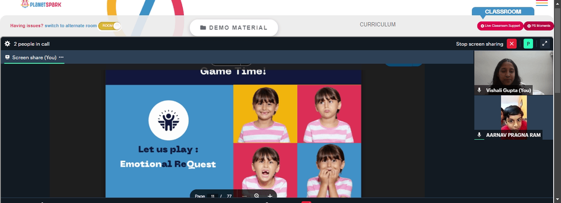This screenshot has height=203, width=561.
Task: Click the '2 people in call' text
Action: (32, 44)
